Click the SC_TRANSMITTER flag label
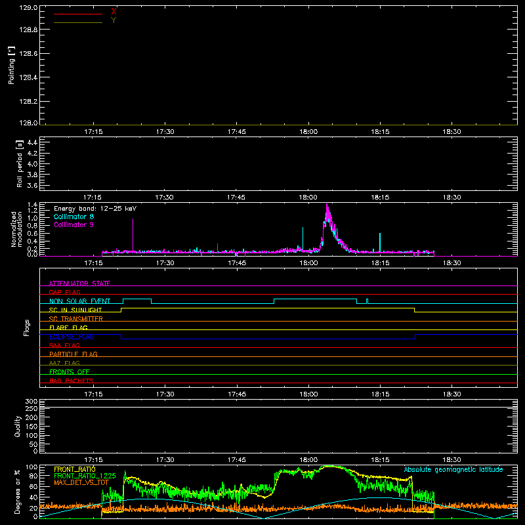 point(76,319)
